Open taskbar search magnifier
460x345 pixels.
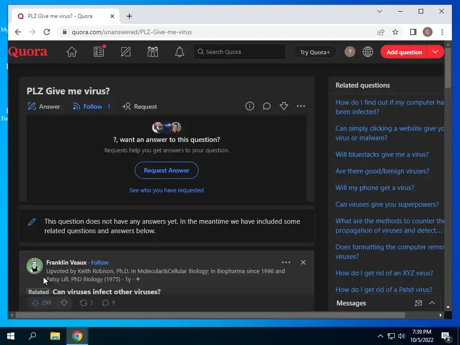pyautogui.click(x=32, y=336)
